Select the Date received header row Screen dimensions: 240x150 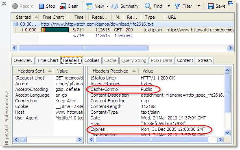pos(156,118)
